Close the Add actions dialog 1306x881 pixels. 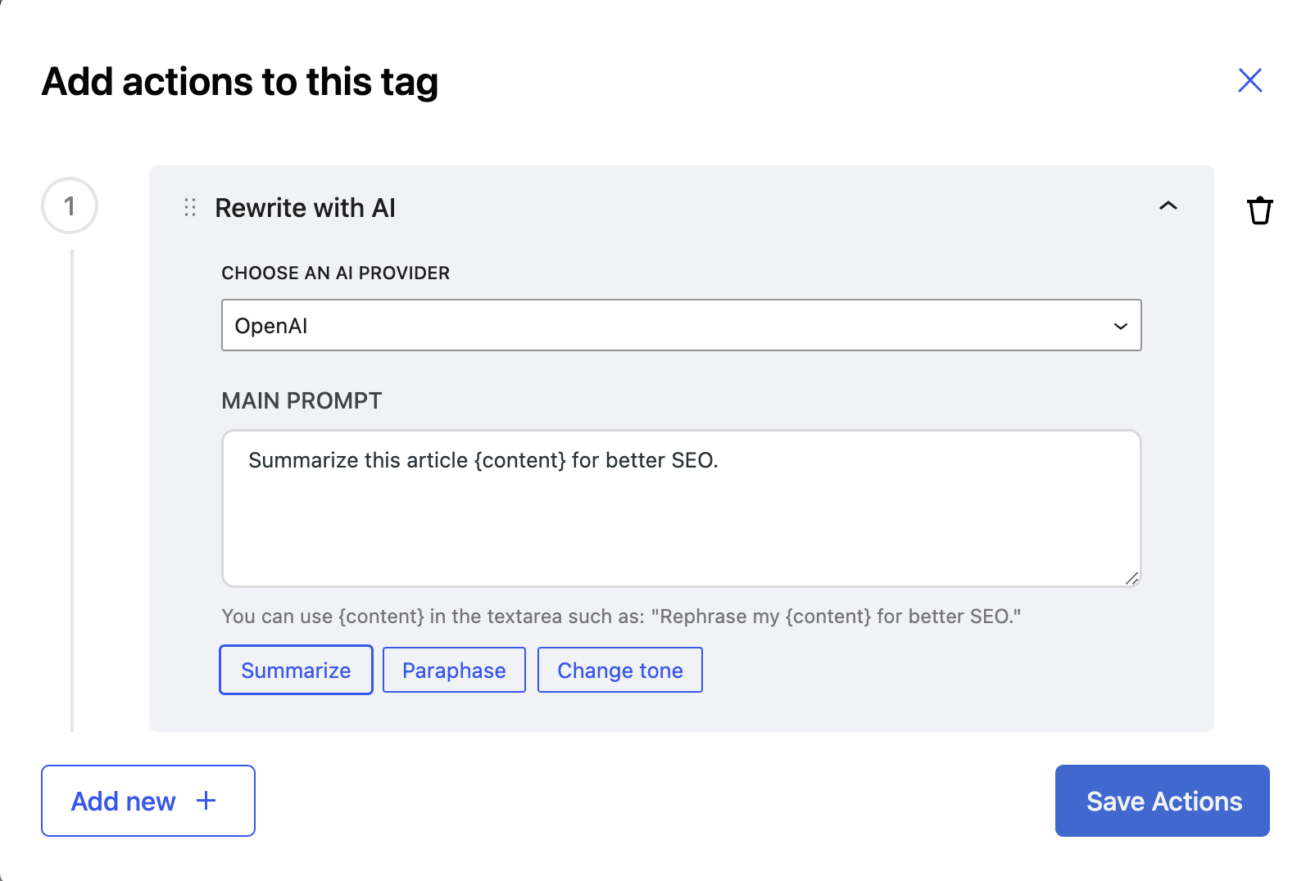point(1249,80)
